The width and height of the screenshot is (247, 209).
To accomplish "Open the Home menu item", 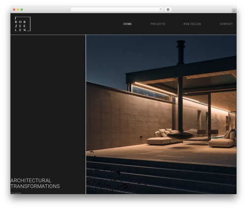I will click(127, 24).
